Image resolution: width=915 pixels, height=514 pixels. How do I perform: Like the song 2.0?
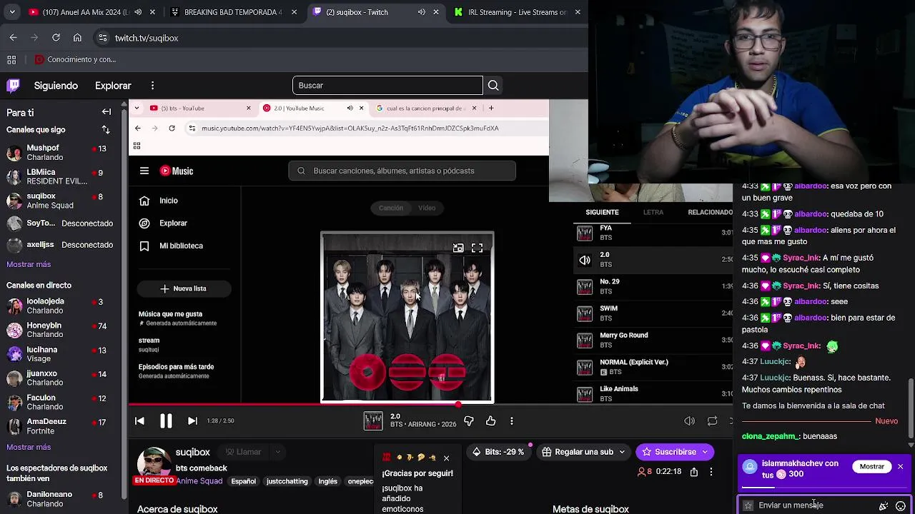[x=490, y=421]
